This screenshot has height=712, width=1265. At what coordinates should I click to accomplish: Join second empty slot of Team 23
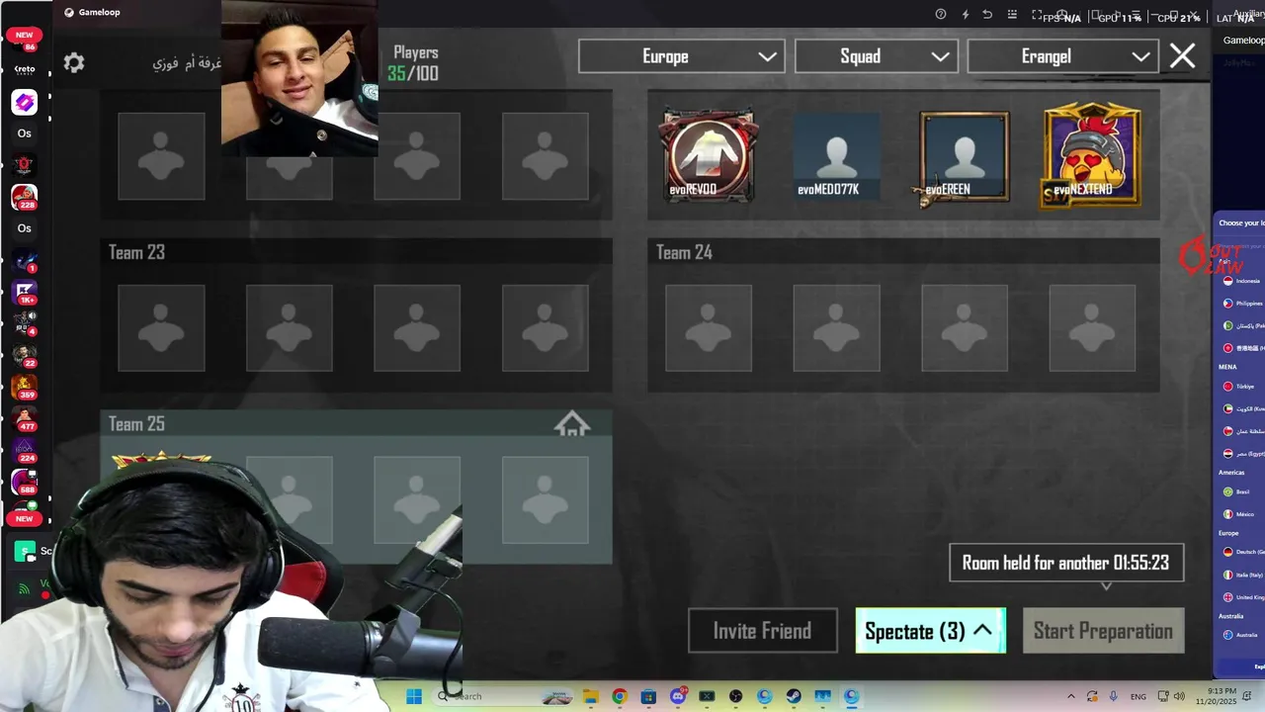(x=289, y=328)
